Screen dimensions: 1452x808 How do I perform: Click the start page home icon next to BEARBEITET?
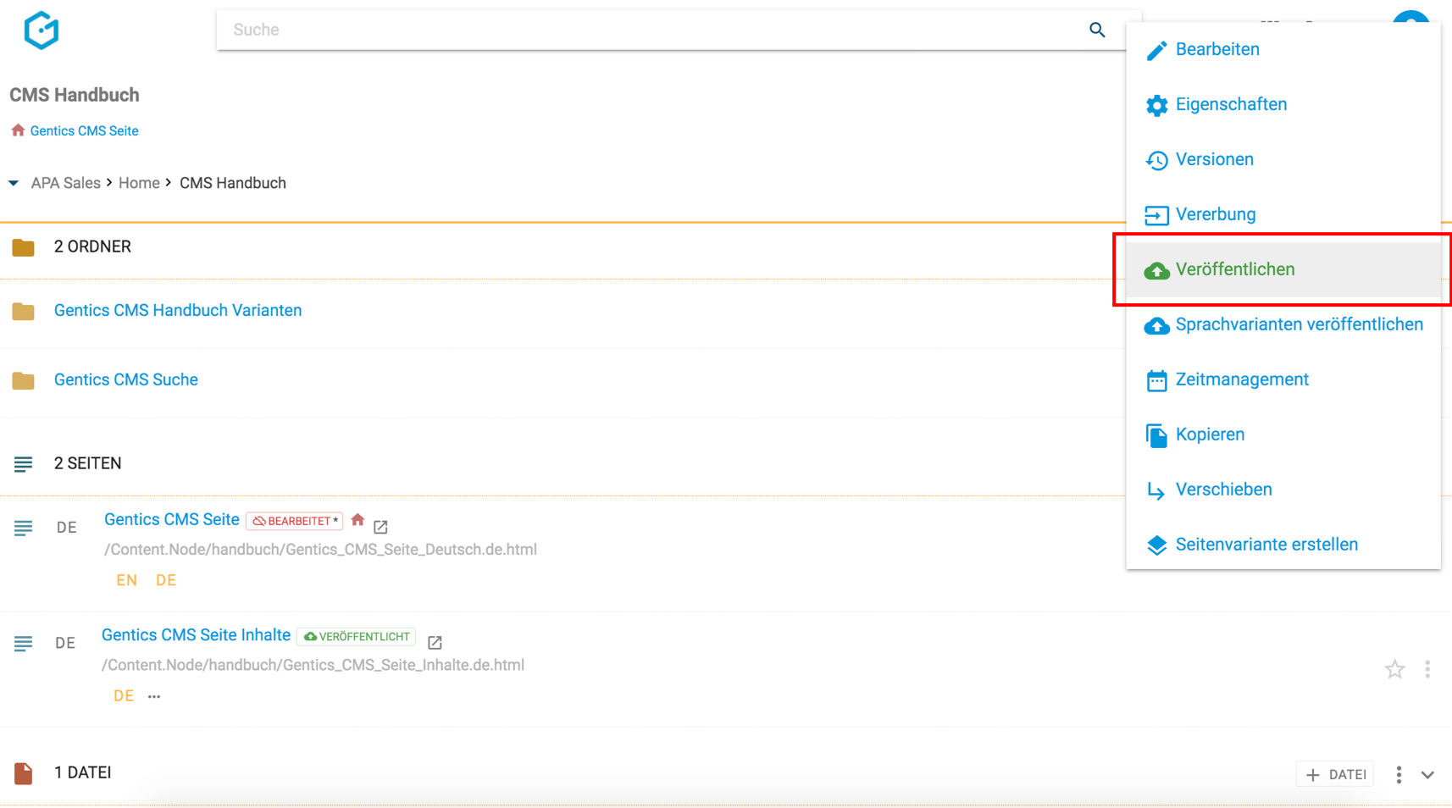(x=357, y=520)
